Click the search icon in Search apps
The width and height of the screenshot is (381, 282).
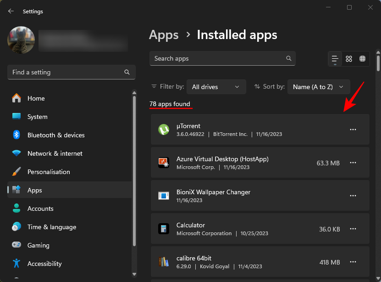288,58
